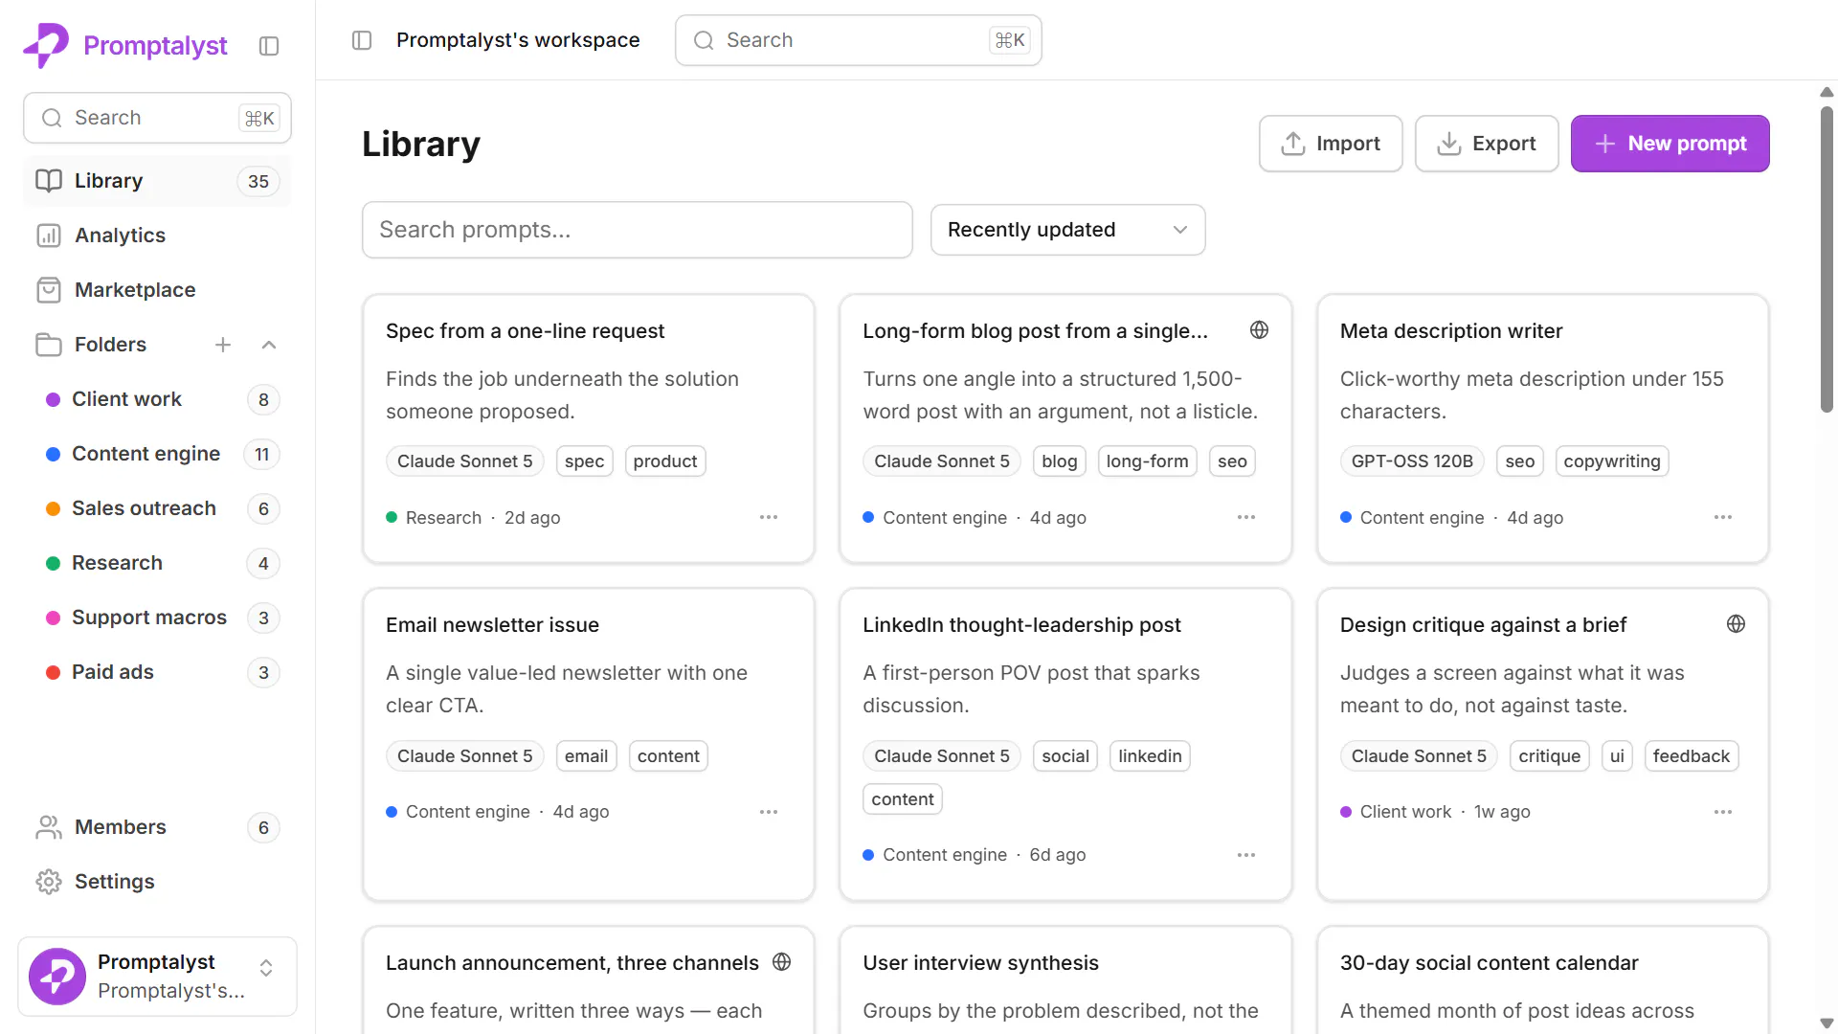The height and width of the screenshot is (1034, 1838).
Task: Click the Import button
Action: point(1331,144)
